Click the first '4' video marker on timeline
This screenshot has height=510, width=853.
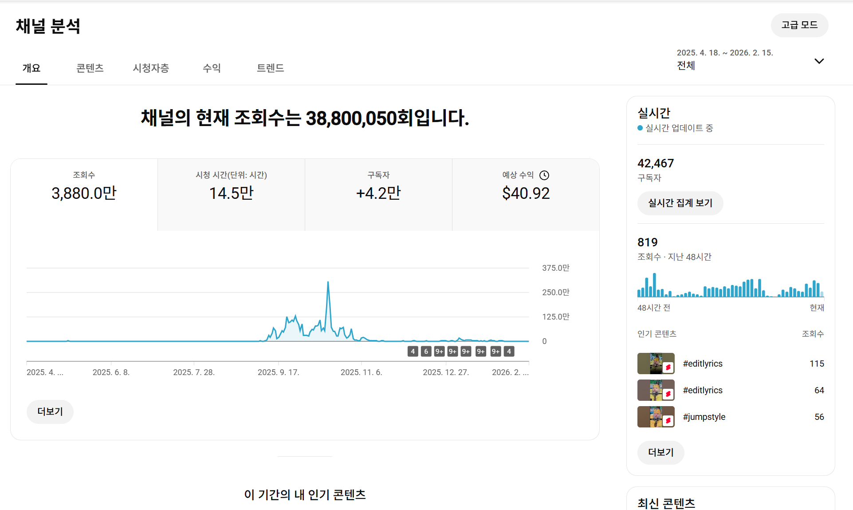tap(413, 352)
